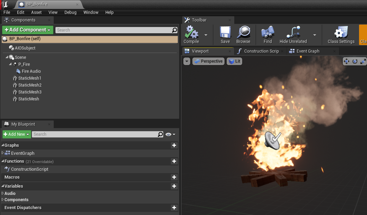Open the Compile options dropdown arrow
367x215 pixels.
pyautogui.click(x=206, y=35)
